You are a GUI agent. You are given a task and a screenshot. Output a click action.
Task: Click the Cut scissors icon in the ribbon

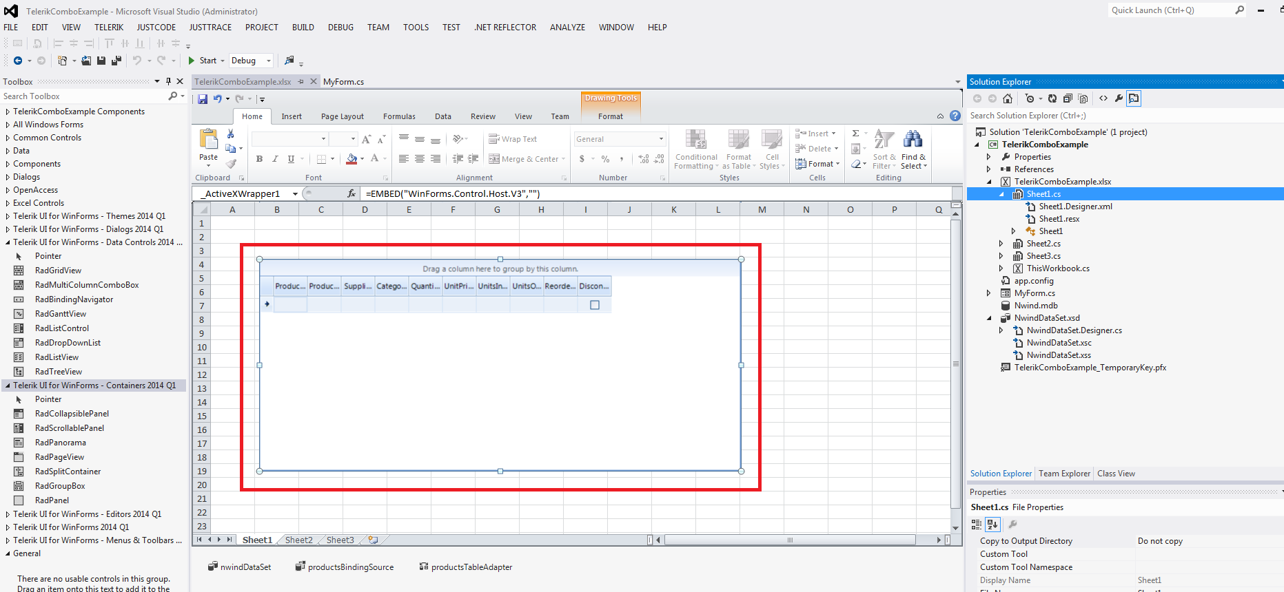pyautogui.click(x=231, y=134)
